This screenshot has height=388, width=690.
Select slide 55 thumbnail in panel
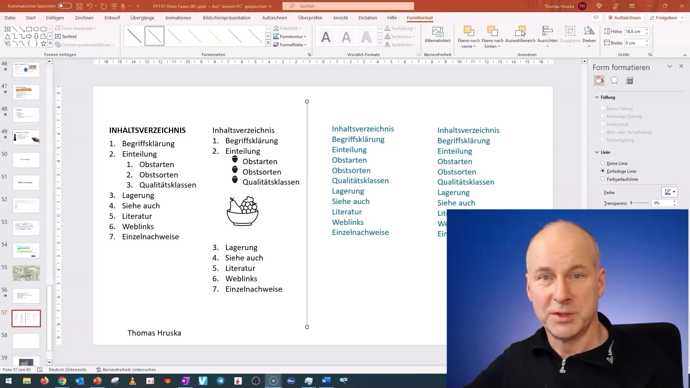(26, 273)
